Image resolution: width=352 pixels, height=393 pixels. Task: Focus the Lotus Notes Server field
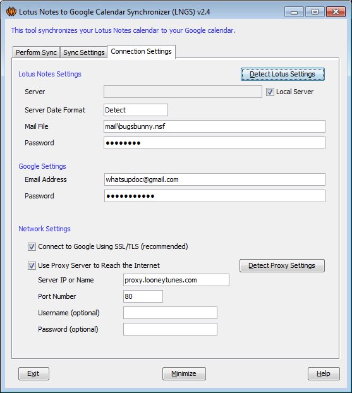tap(183, 92)
